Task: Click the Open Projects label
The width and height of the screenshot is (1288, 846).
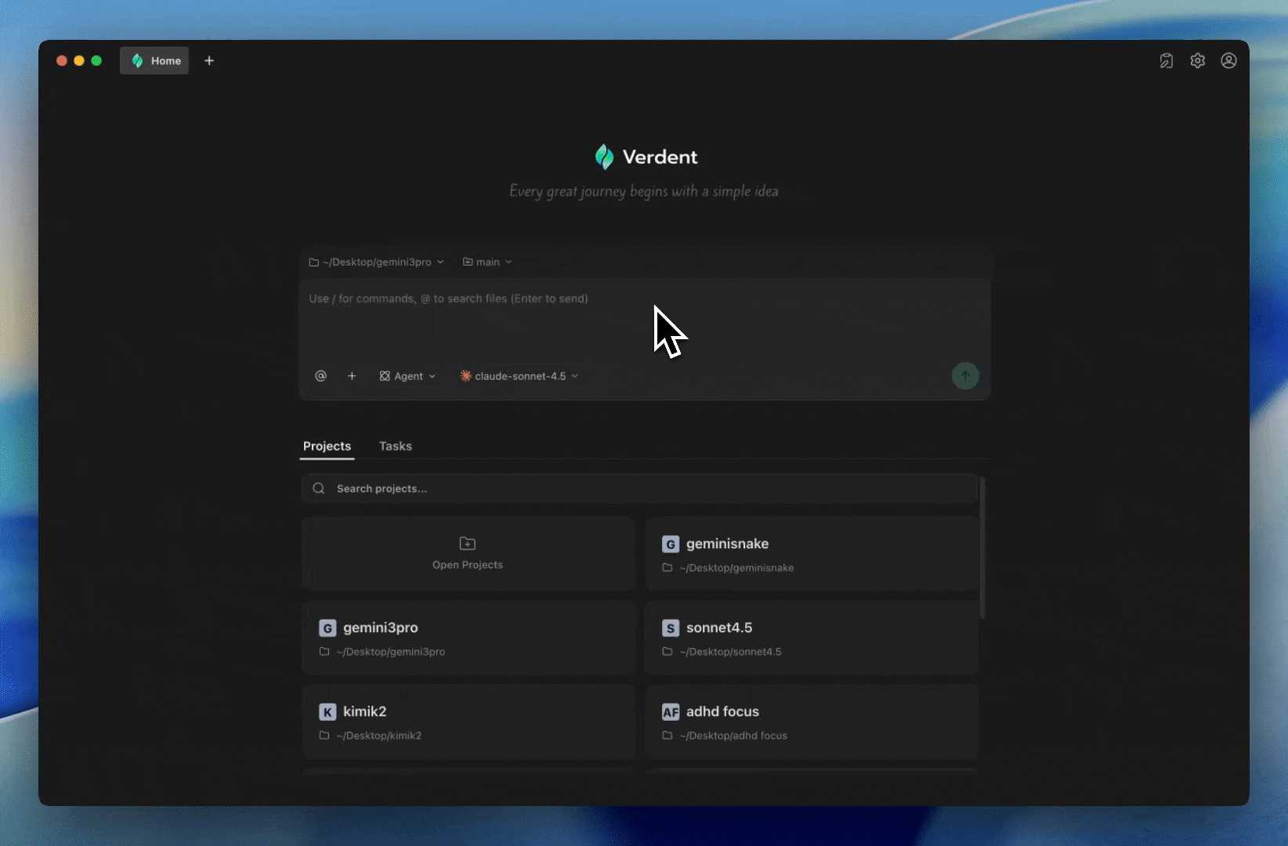Action: click(468, 565)
